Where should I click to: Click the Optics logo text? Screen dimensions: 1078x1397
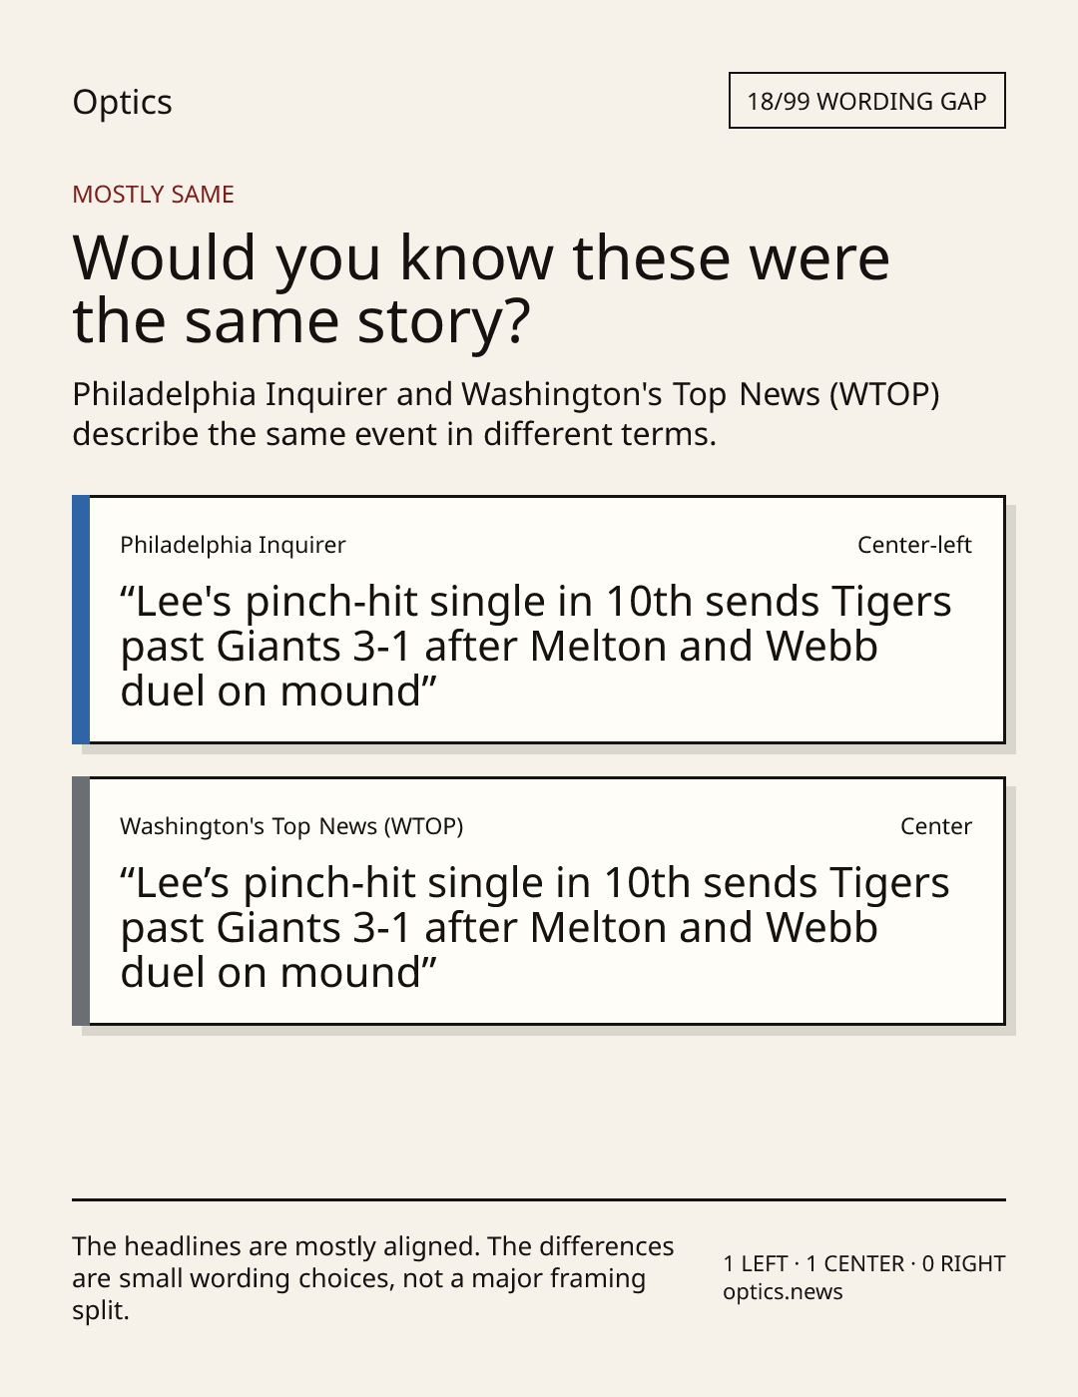[x=122, y=102]
